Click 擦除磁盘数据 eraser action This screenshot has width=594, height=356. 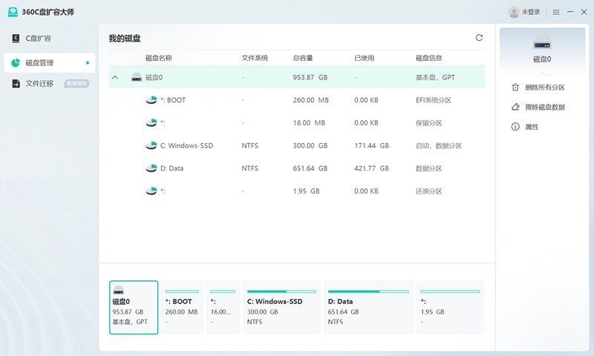[x=544, y=108]
